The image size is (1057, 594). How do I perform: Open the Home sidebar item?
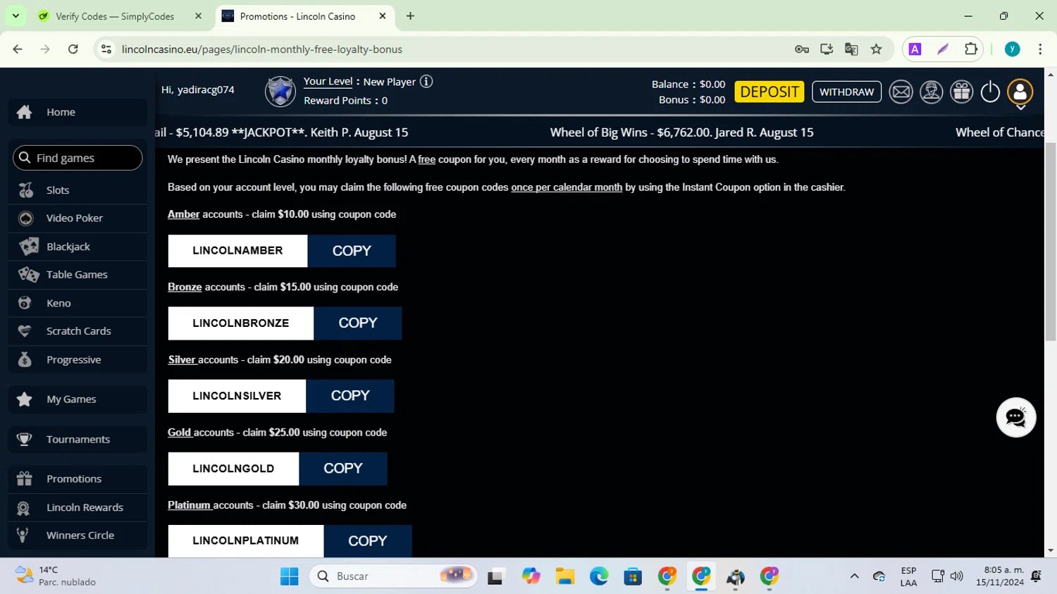pos(78,112)
